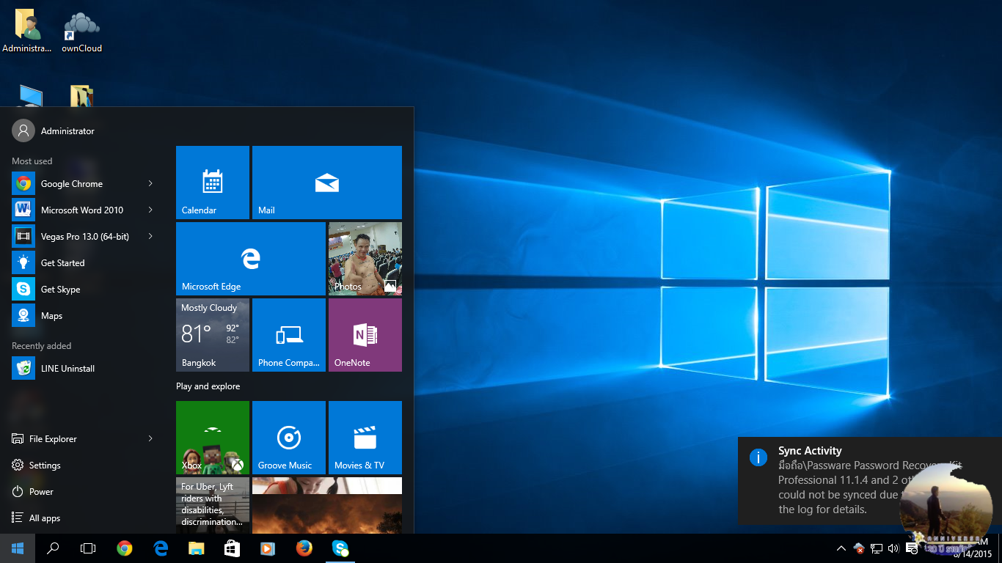Launch the Microsoft Edge tile
Viewport: 1002px width, 563px height.
251,259
